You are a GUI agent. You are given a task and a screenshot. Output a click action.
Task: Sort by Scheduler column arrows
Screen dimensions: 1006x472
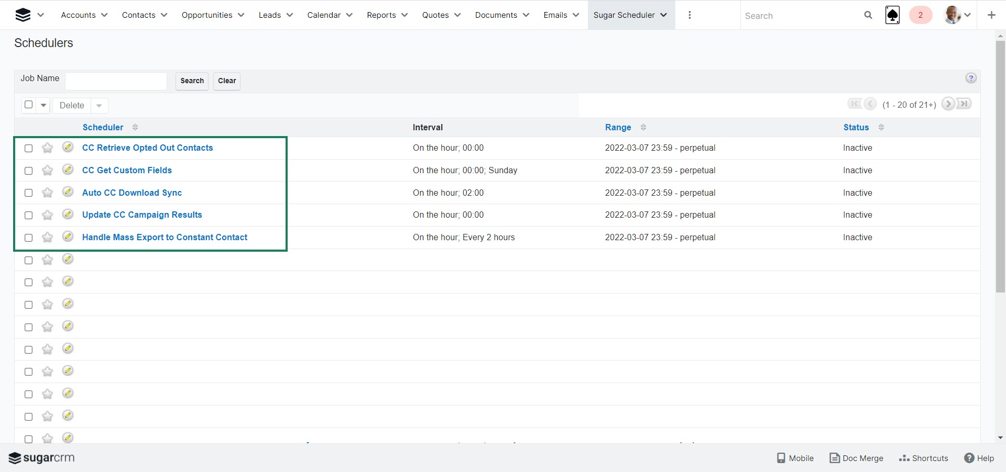(x=135, y=127)
